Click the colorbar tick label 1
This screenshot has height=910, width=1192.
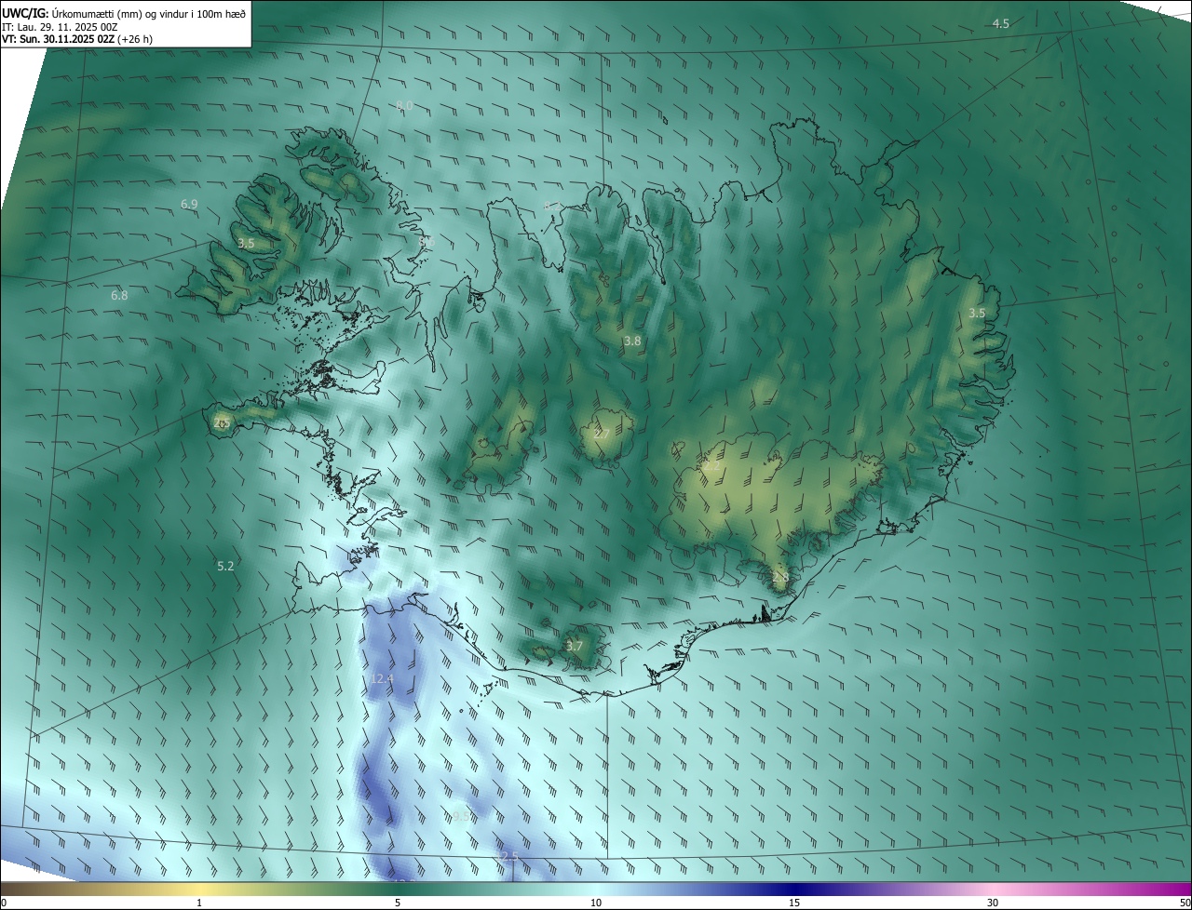199,903
